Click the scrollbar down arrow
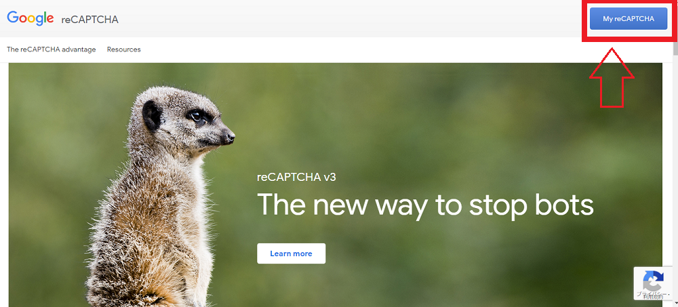The image size is (678, 307). click(x=675, y=304)
